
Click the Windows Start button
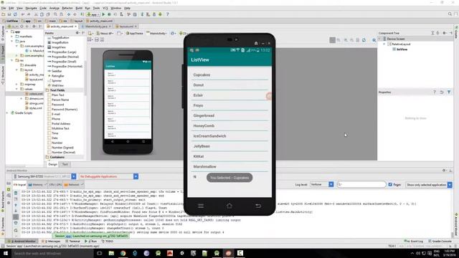(6, 253)
